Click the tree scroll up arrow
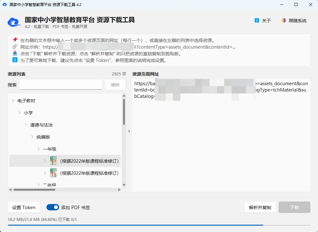318x232 pixels. click(x=124, y=96)
